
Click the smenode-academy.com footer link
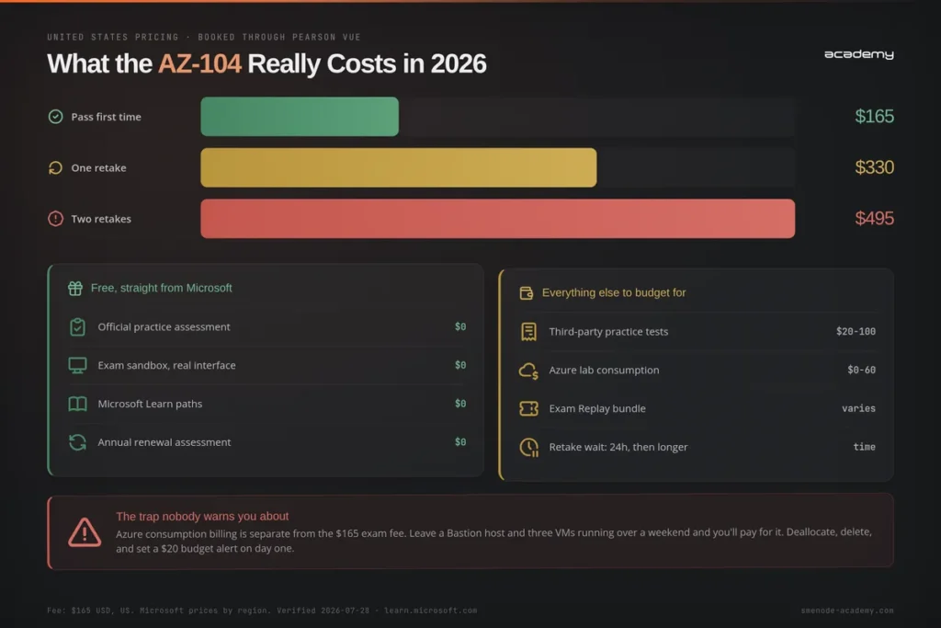tap(847, 611)
